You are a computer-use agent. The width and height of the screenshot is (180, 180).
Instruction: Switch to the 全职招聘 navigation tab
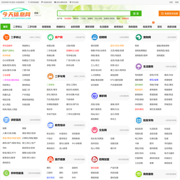75,27
